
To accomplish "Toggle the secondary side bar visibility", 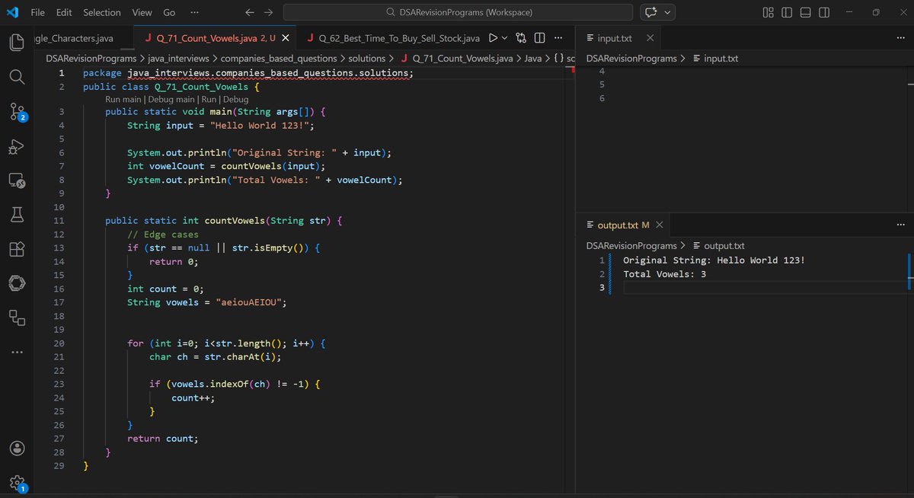I will [825, 12].
